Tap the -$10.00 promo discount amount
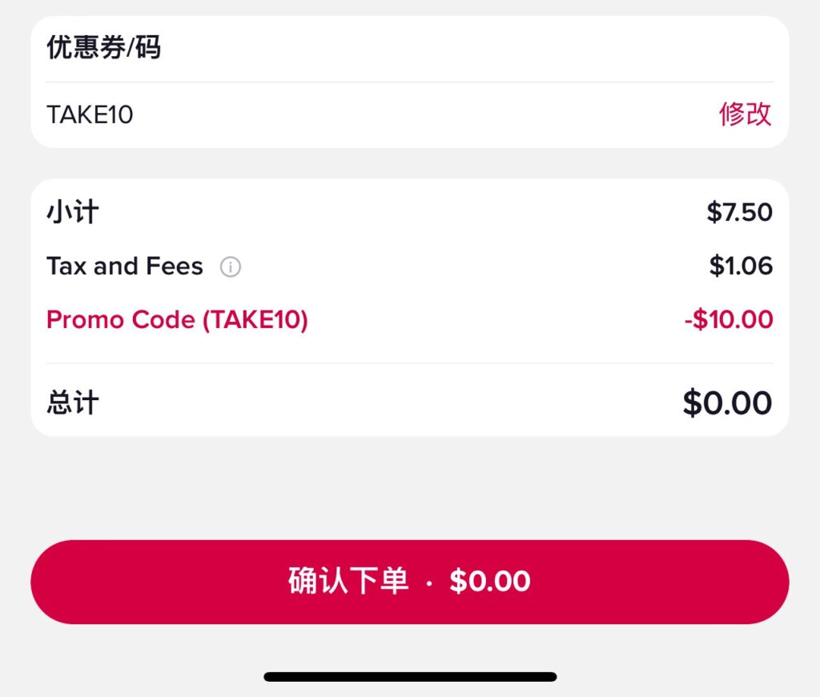This screenshot has height=697, width=820. (x=728, y=320)
